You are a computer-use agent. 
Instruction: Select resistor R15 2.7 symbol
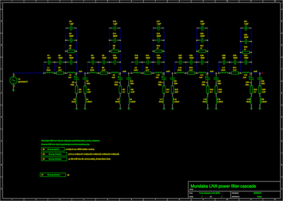pos(207,90)
